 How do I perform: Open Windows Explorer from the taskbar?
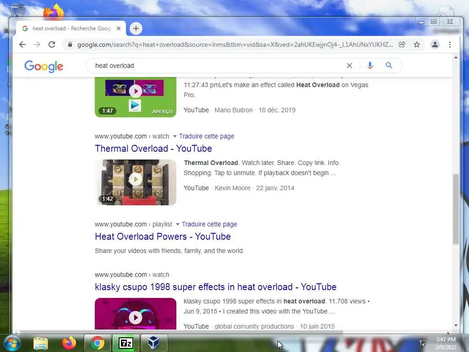pos(41,343)
